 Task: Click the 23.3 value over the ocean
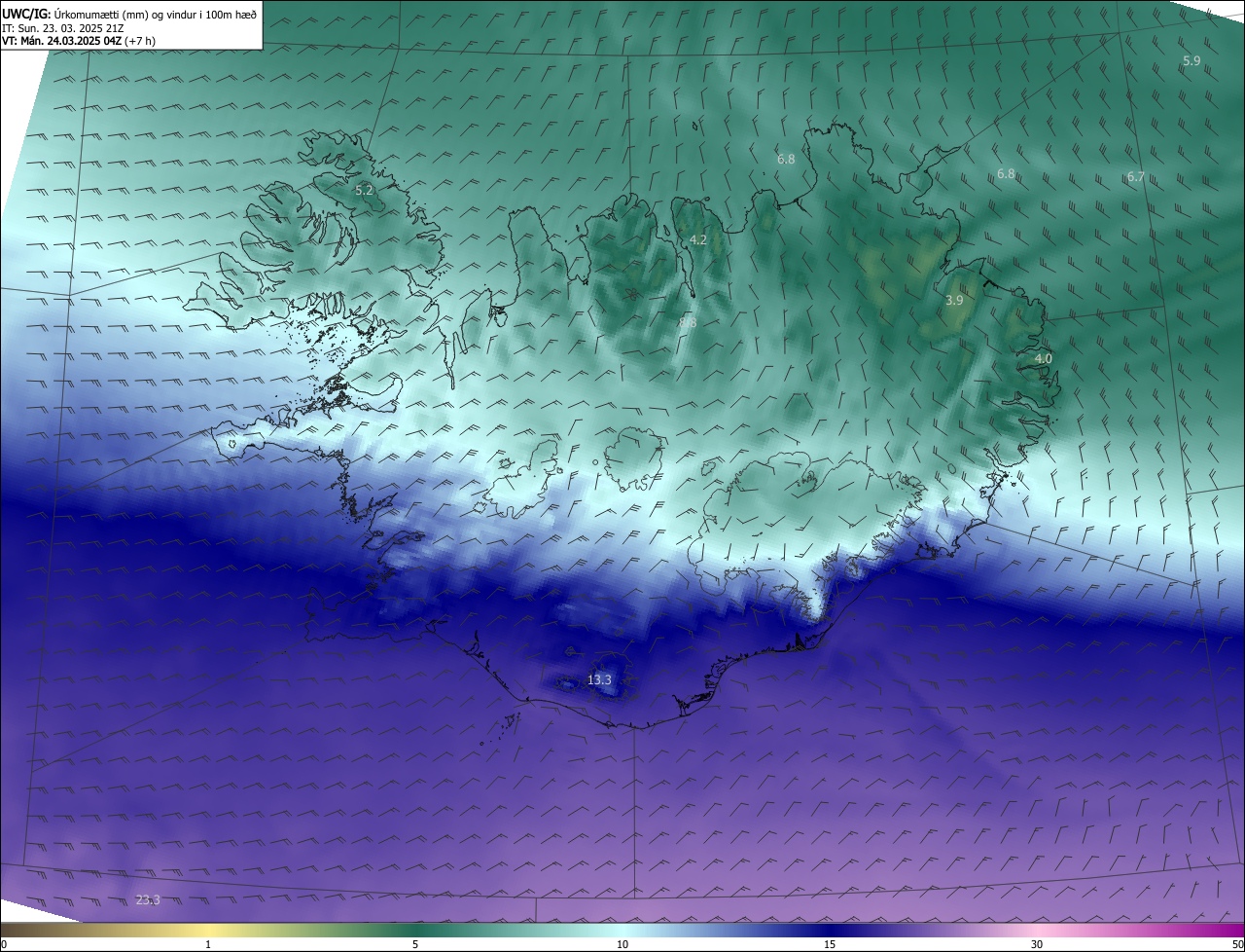(148, 899)
